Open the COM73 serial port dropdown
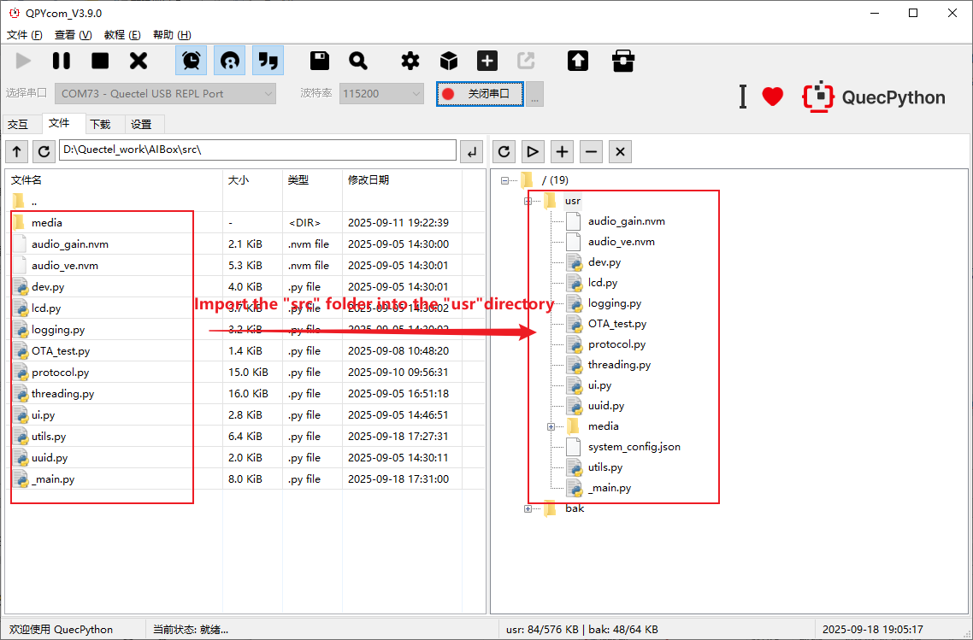The width and height of the screenshot is (973, 640). click(166, 93)
